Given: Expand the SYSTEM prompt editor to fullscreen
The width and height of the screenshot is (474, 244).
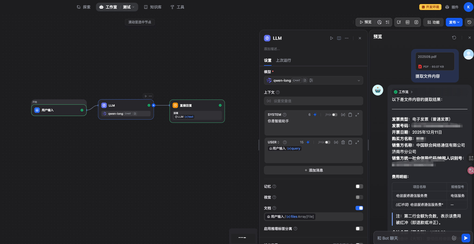Looking at the screenshot, I should [x=357, y=115].
